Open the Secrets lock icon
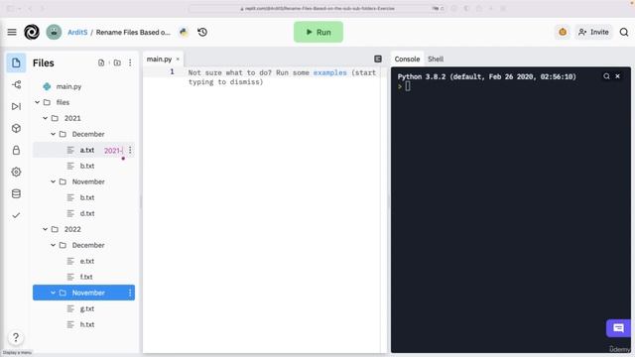635x357 pixels. click(16, 150)
